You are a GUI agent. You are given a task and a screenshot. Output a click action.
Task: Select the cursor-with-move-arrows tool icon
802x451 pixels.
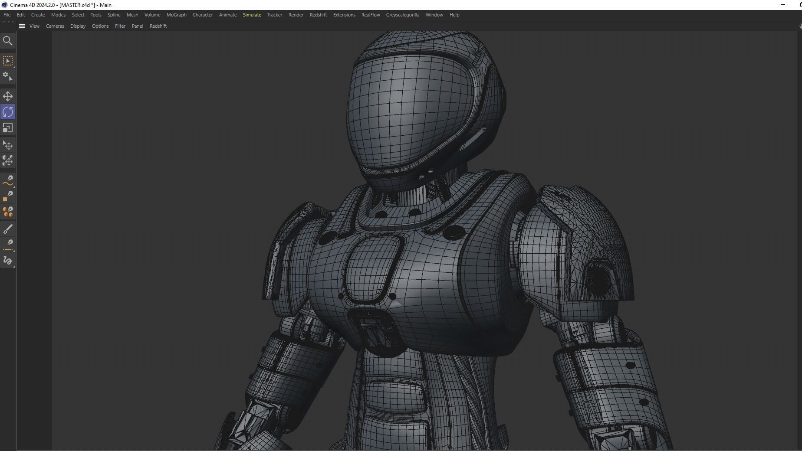(x=8, y=145)
